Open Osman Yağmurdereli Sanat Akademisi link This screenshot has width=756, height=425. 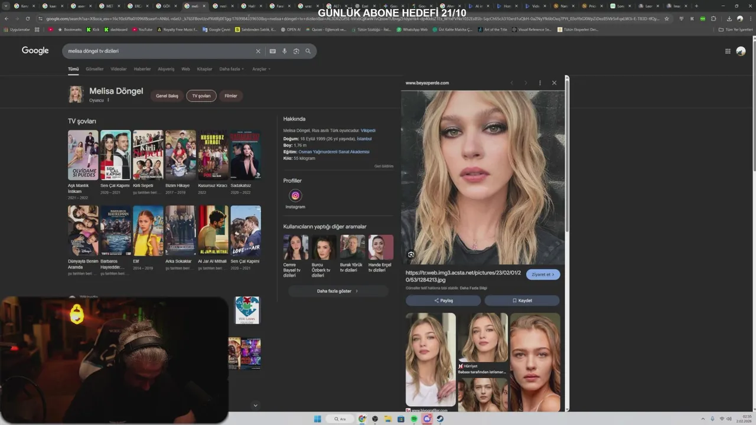(x=334, y=152)
